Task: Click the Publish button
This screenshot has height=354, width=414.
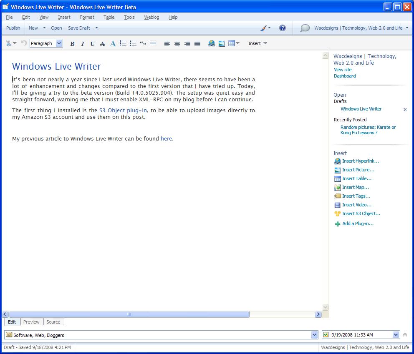Action: [x=13, y=28]
